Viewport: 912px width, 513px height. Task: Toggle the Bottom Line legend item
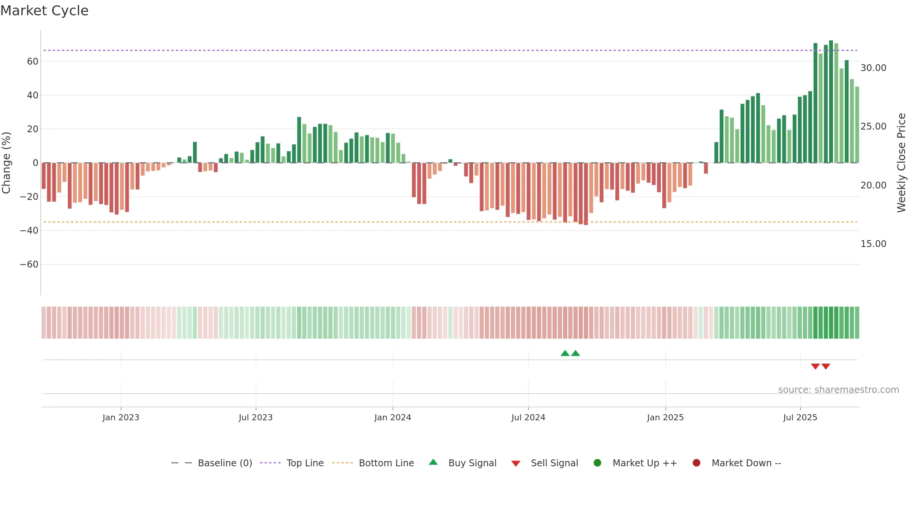pyautogui.click(x=373, y=463)
